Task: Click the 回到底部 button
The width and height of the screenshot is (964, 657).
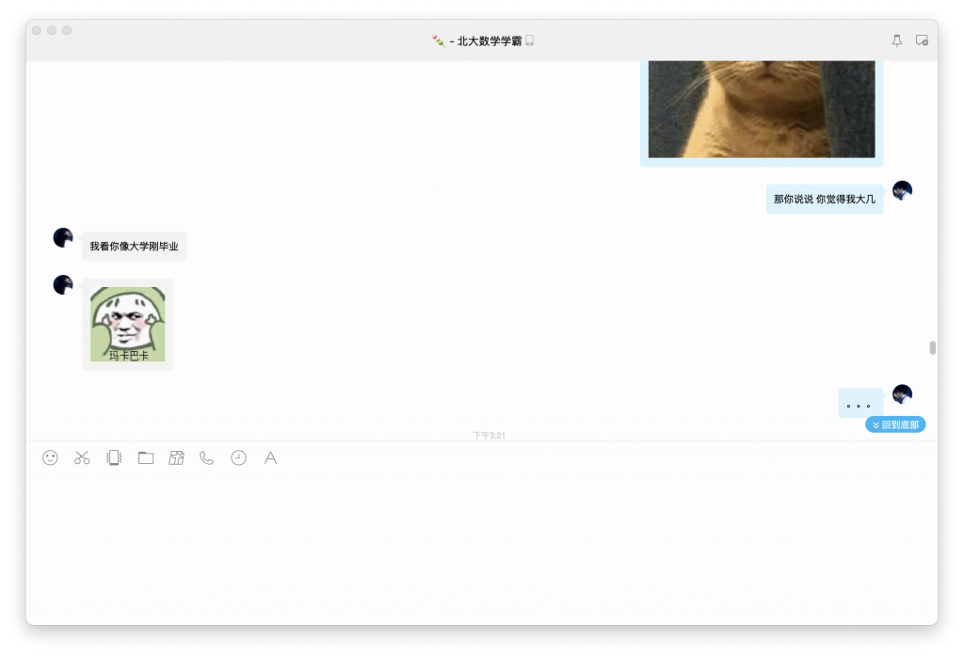Action: [x=895, y=425]
